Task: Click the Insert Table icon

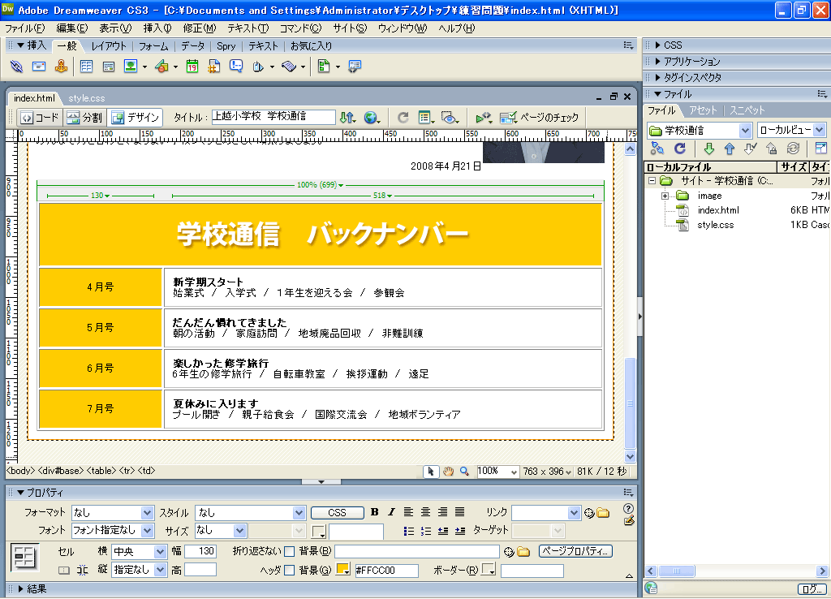Action: (x=86, y=67)
